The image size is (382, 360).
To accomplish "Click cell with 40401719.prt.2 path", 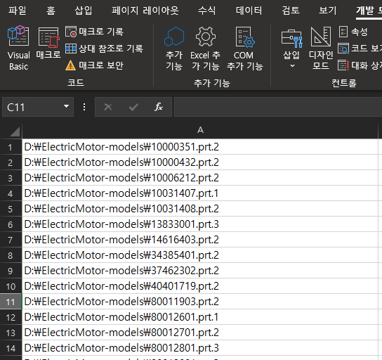I will pos(200,286).
